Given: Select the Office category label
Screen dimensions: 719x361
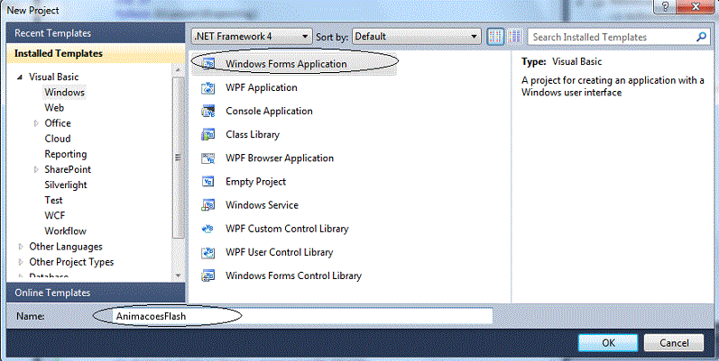Looking at the screenshot, I should pos(58,123).
